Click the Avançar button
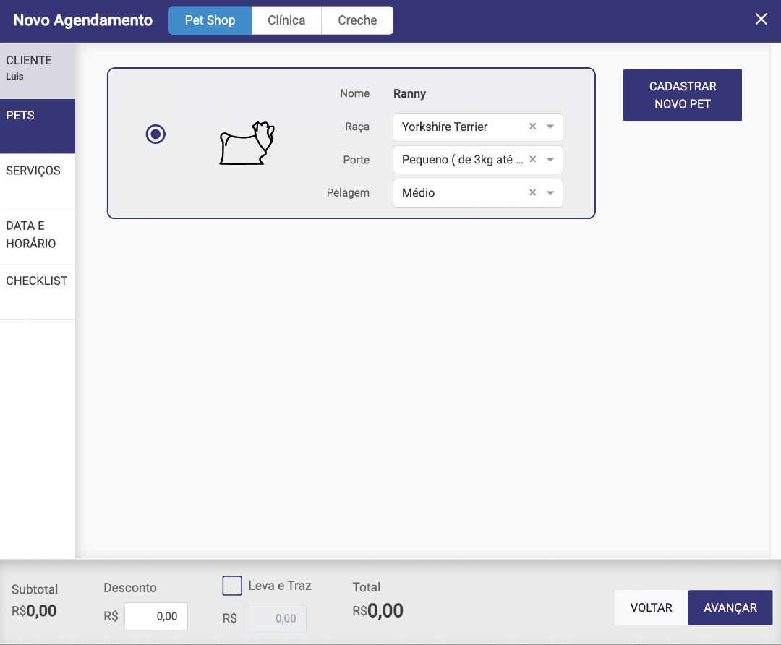Viewport: 781px width, 645px height. coord(730,607)
